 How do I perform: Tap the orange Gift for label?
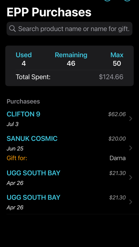pos(17,158)
